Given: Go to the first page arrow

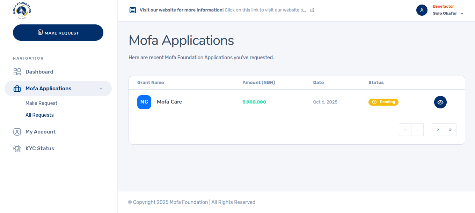Looking at the screenshot, I should (405, 130).
